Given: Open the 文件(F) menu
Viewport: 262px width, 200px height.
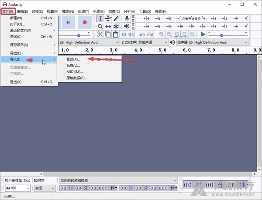Looking at the screenshot, I should (x=8, y=11).
